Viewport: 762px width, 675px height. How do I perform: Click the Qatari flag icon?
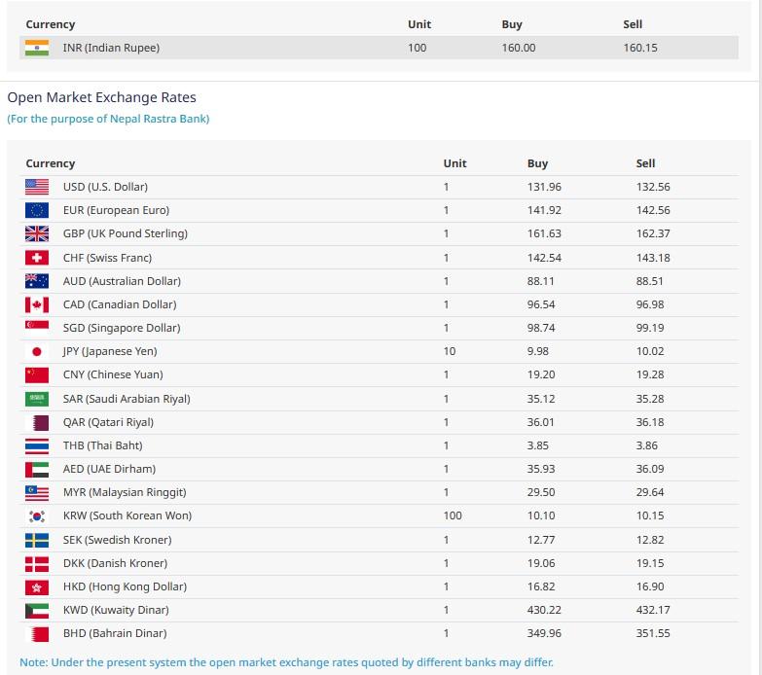point(36,422)
